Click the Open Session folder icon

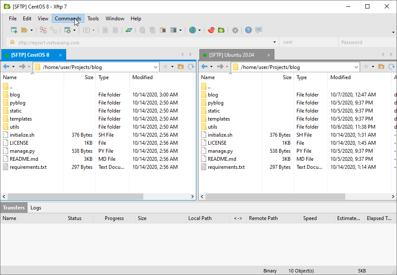pos(24,30)
